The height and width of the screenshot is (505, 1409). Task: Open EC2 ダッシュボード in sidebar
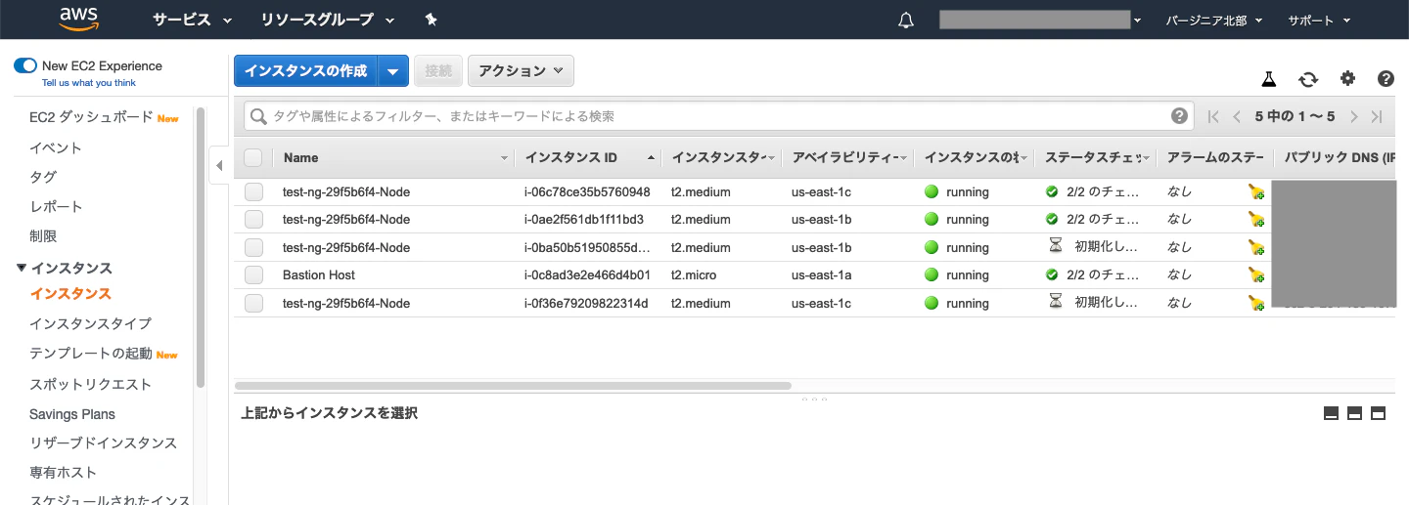click(91, 117)
